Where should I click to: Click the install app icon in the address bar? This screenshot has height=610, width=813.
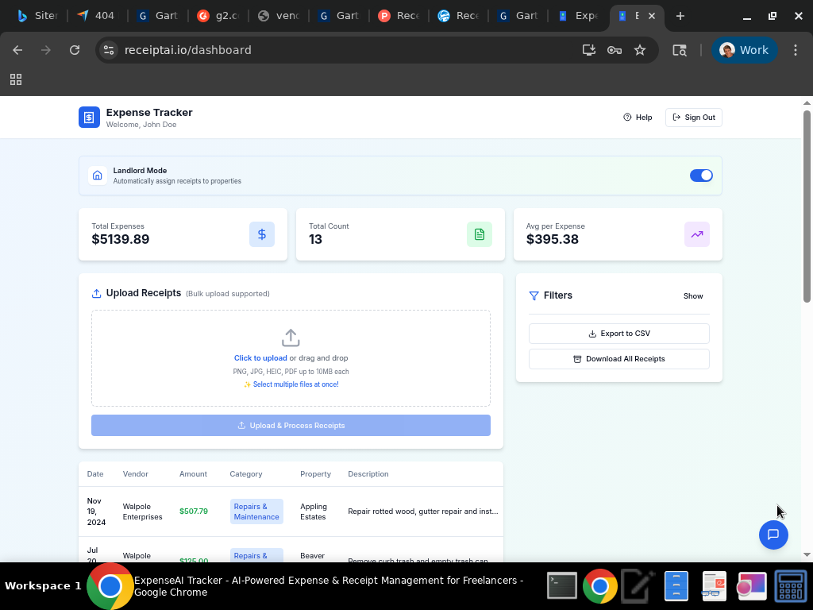[x=588, y=49]
